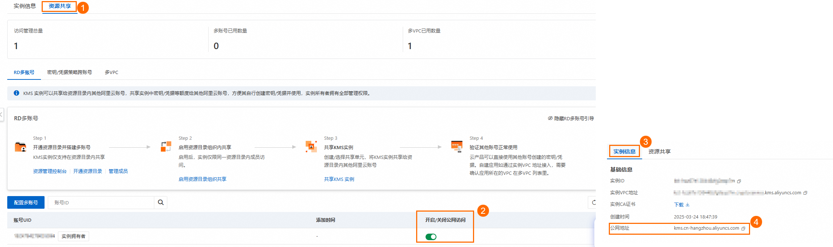Click the 开启/关闭公网访问 column header

click(x=445, y=220)
